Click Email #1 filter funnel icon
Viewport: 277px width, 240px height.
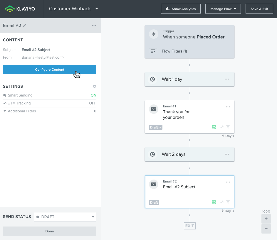[228, 127]
